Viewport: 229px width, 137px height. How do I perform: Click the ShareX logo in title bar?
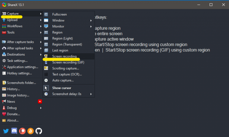coord(4,4)
